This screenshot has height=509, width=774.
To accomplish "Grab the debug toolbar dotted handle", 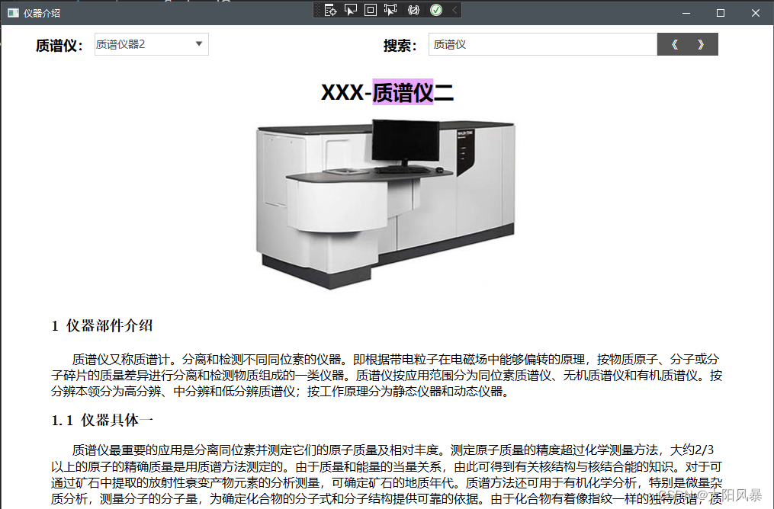I will (317, 10).
